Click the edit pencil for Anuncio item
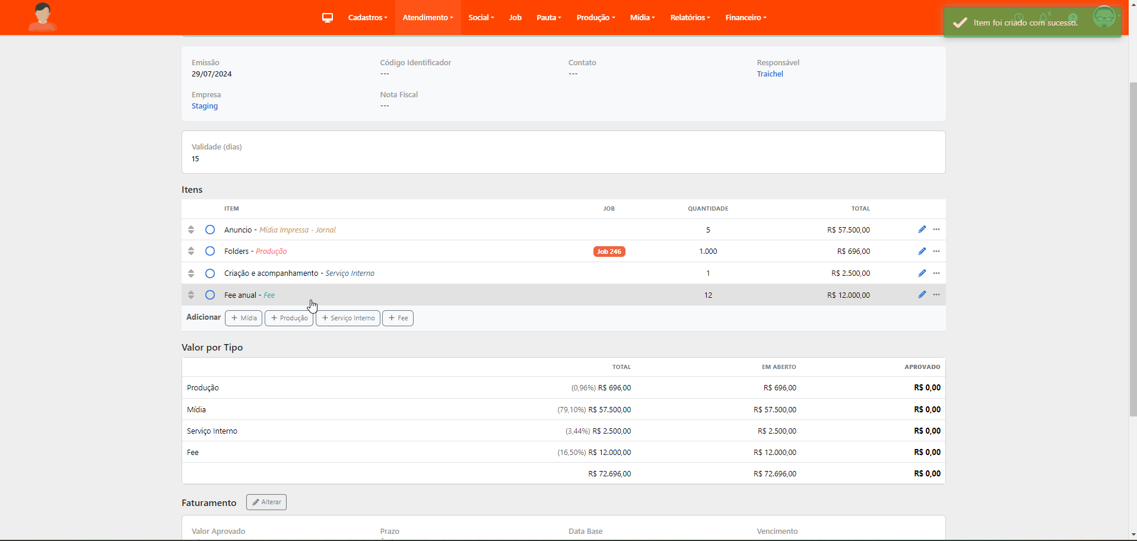The image size is (1137, 541). click(x=922, y=230)
